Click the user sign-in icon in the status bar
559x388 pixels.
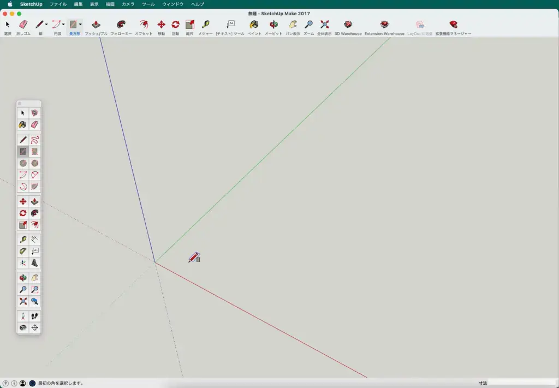[x=23, y=384]
